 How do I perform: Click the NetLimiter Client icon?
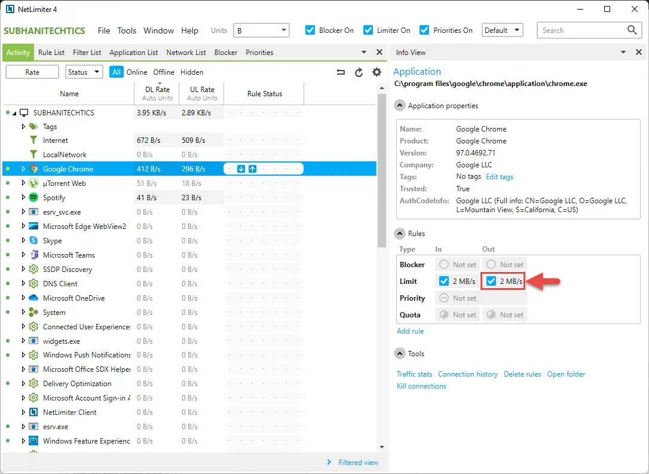tap(33, 412)
